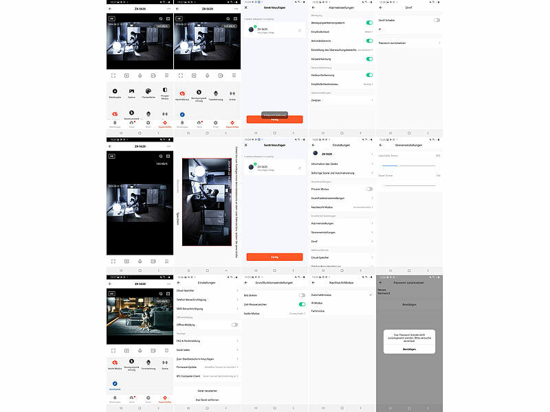The height and width of the screenshot is (412, 550).
Task: Tap the Privater Modus icon in the camera feature grid
Action: pos(165,91)
